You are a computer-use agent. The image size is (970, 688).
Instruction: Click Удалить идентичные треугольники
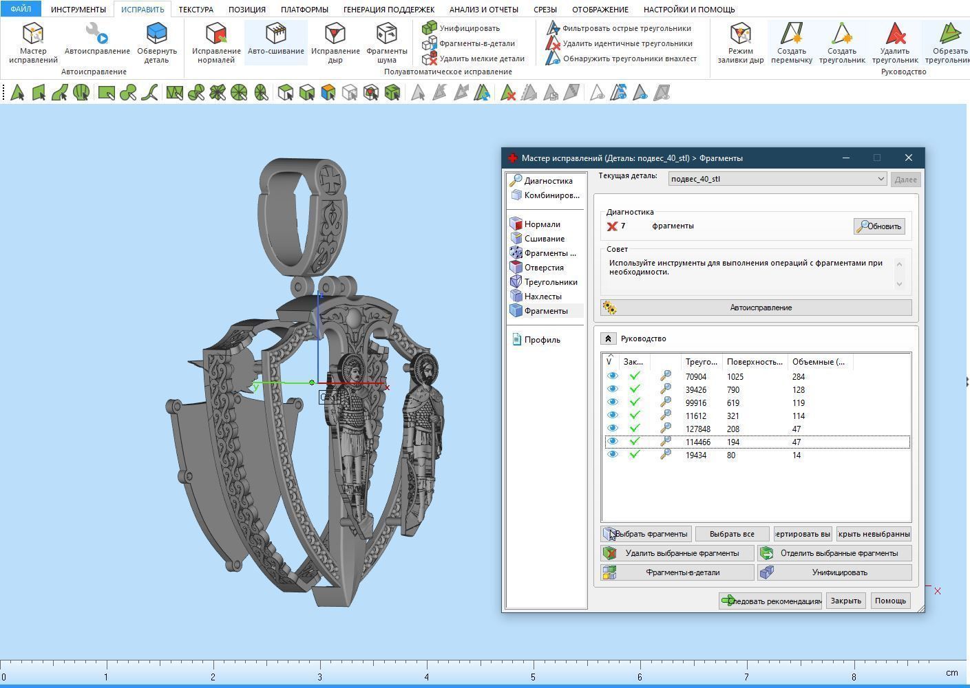coord(620,43)
